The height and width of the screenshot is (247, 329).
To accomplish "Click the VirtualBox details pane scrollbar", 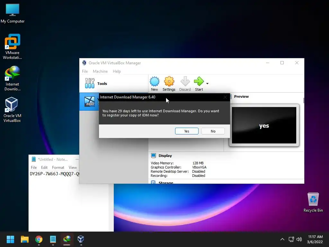I will 303,100.
